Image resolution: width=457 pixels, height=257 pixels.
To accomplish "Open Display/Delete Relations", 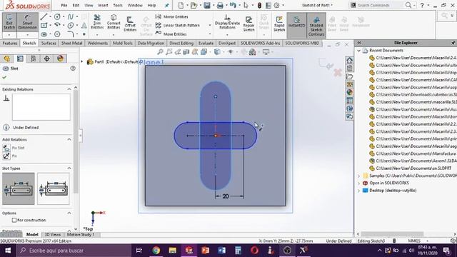I will click(227, 22).
